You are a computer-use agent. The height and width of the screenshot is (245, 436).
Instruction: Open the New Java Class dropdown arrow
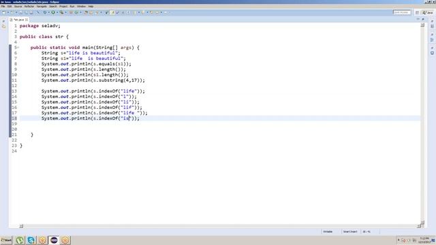point(81,12)
